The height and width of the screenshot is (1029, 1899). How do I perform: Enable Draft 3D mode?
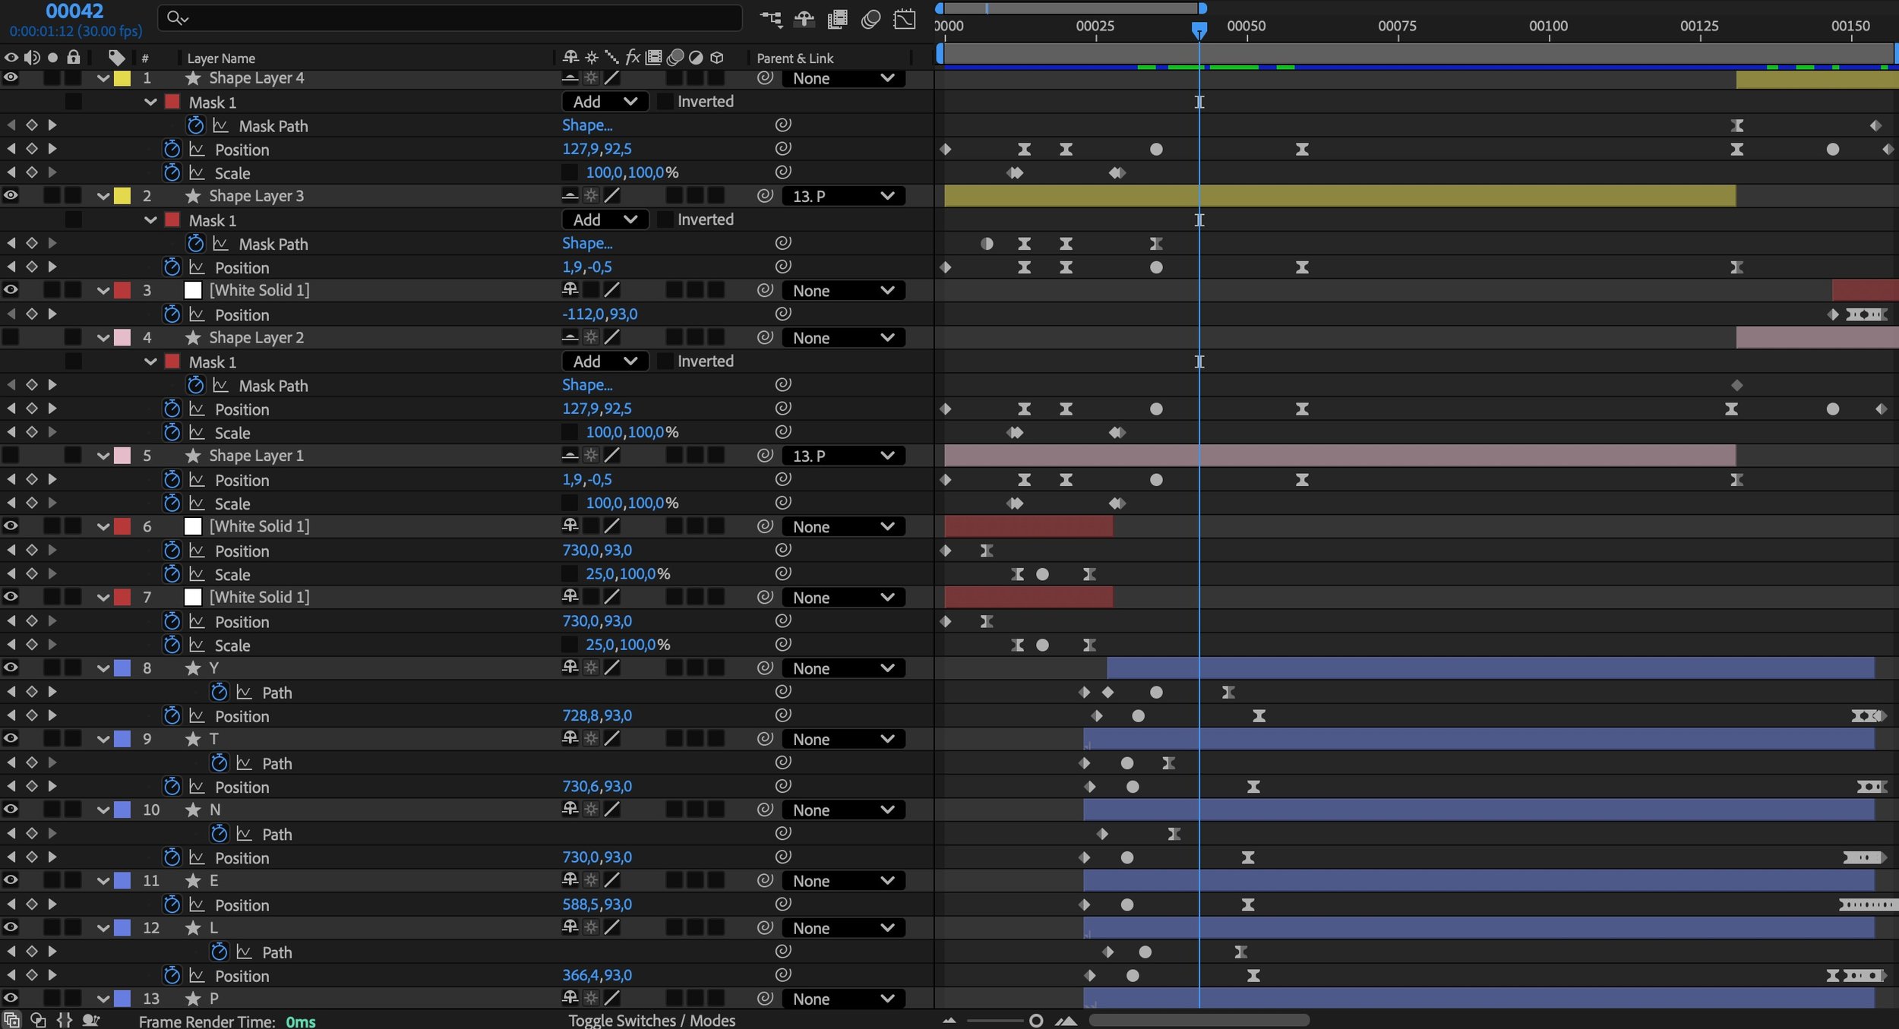(x=803, y=18)
